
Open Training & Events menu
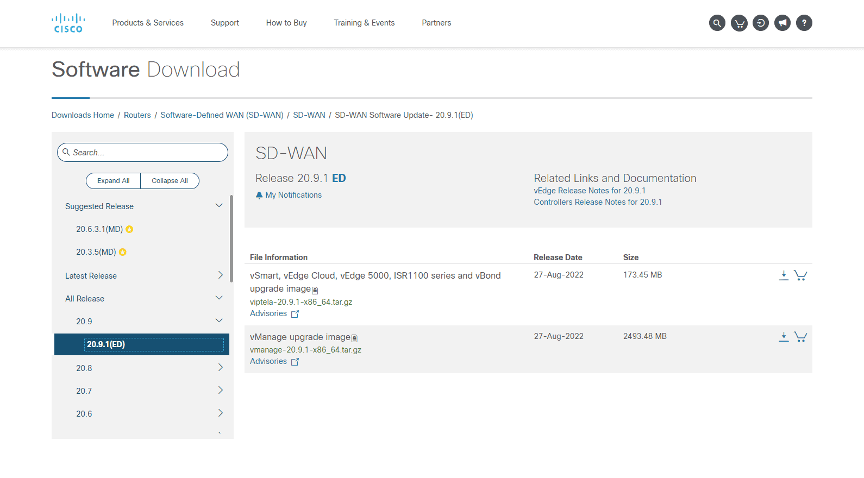[364, 23]
